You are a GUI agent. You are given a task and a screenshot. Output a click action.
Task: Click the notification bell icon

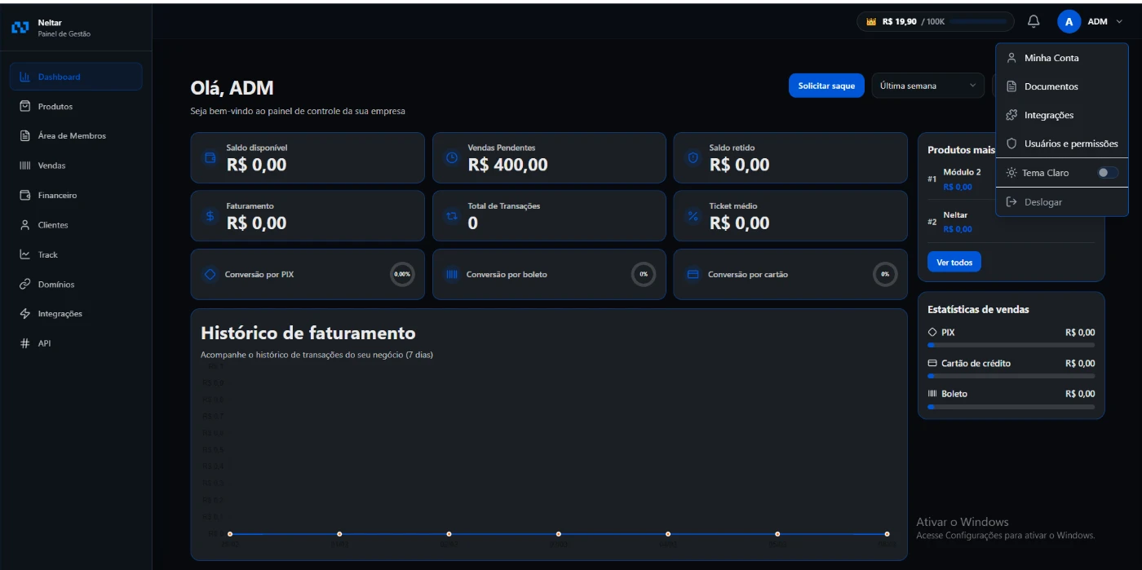(1034, 22)
